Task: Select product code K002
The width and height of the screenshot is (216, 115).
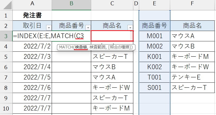Action: click(155, 67)
